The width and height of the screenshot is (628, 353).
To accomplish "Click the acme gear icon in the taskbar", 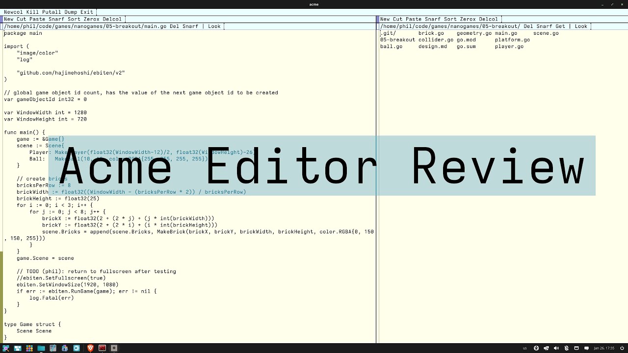I will pyautogui.click(x=114, y=348).
